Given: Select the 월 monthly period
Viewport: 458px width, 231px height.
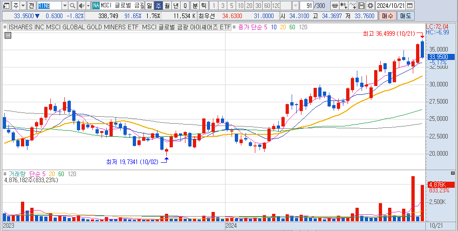Looking at the screenshot, I should tap(167, 5).
